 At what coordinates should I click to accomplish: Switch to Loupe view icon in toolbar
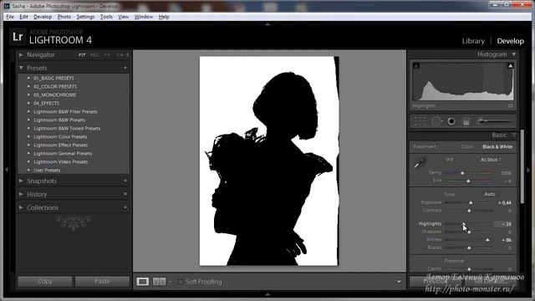pos(143,282)
